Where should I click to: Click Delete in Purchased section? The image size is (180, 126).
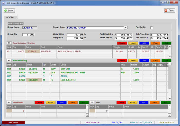point(40,102)
